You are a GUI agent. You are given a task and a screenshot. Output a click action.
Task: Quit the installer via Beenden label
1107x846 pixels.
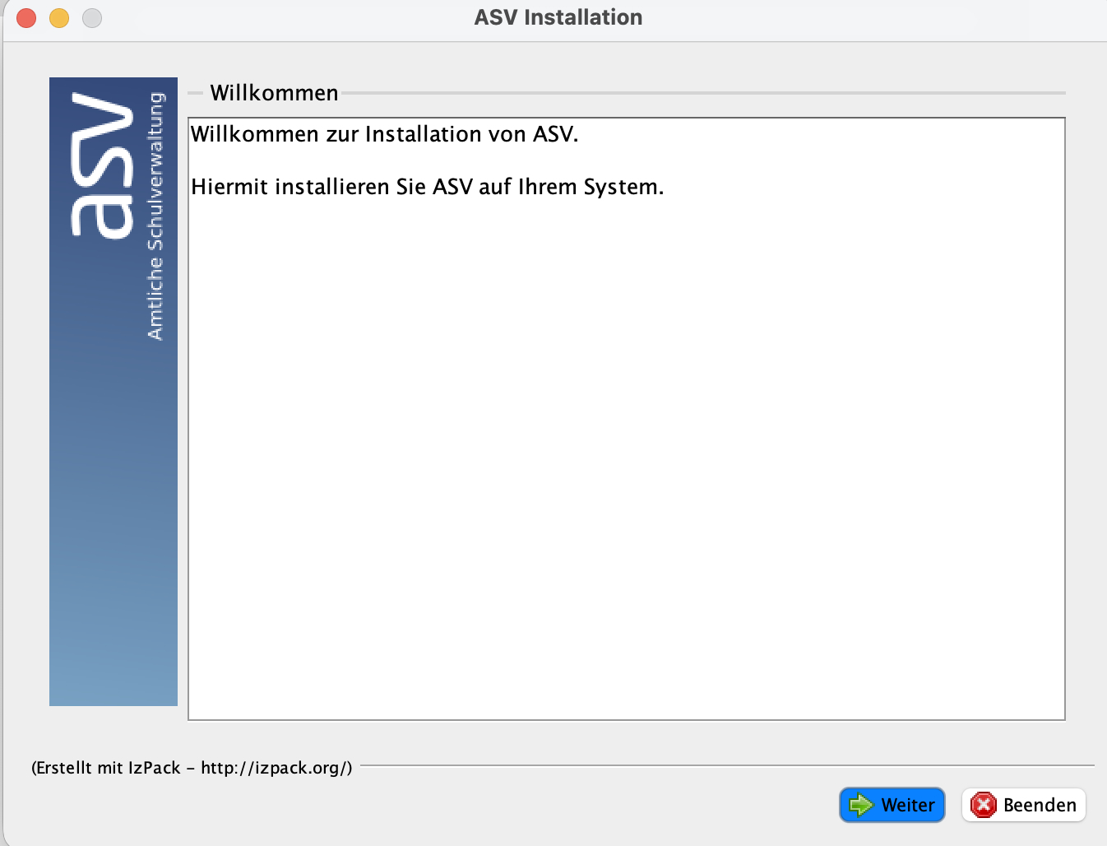1039,805
